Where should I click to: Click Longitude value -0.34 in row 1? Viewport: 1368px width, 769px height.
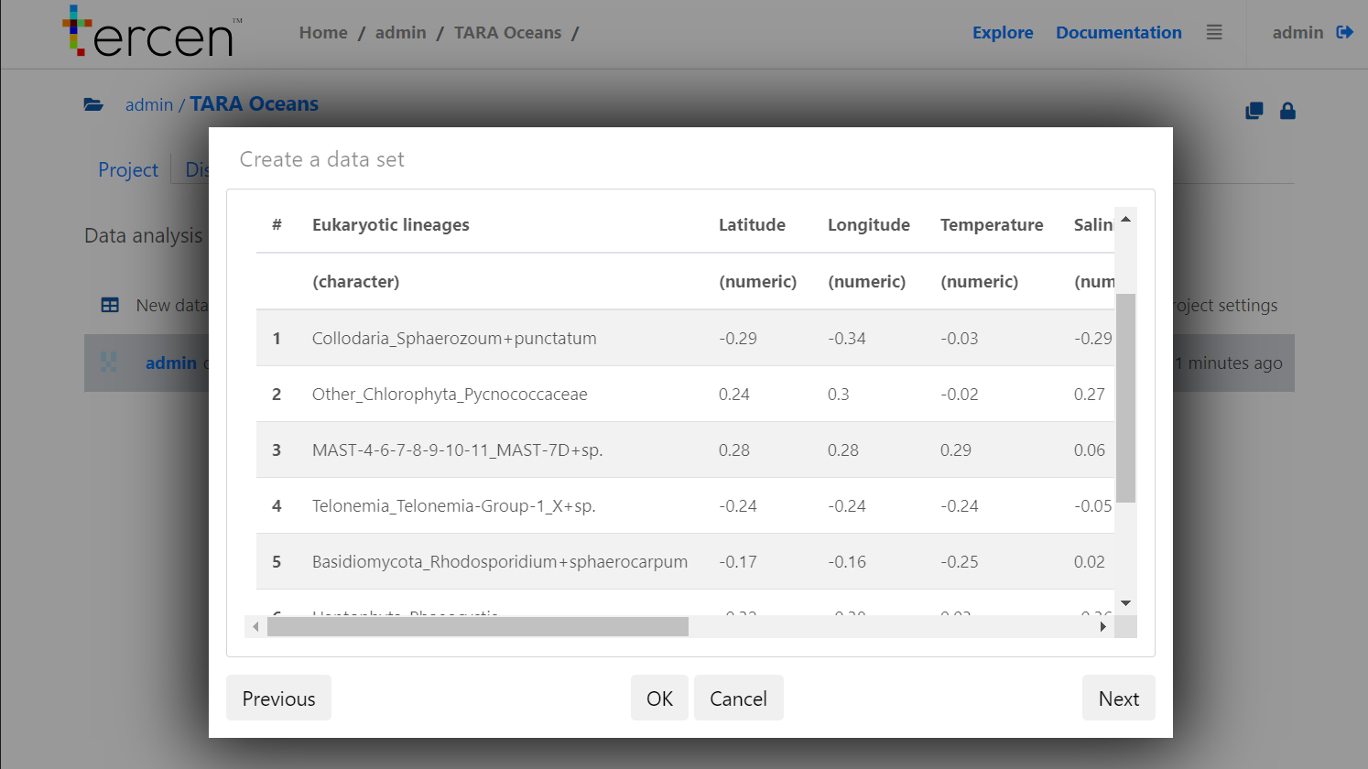[x=847, y=339]
